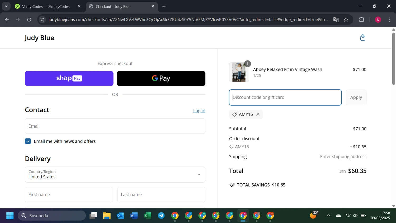This screenshot has width=396, height=223.
Task: Click the $60.35 total amount
Action: [357, 171]
